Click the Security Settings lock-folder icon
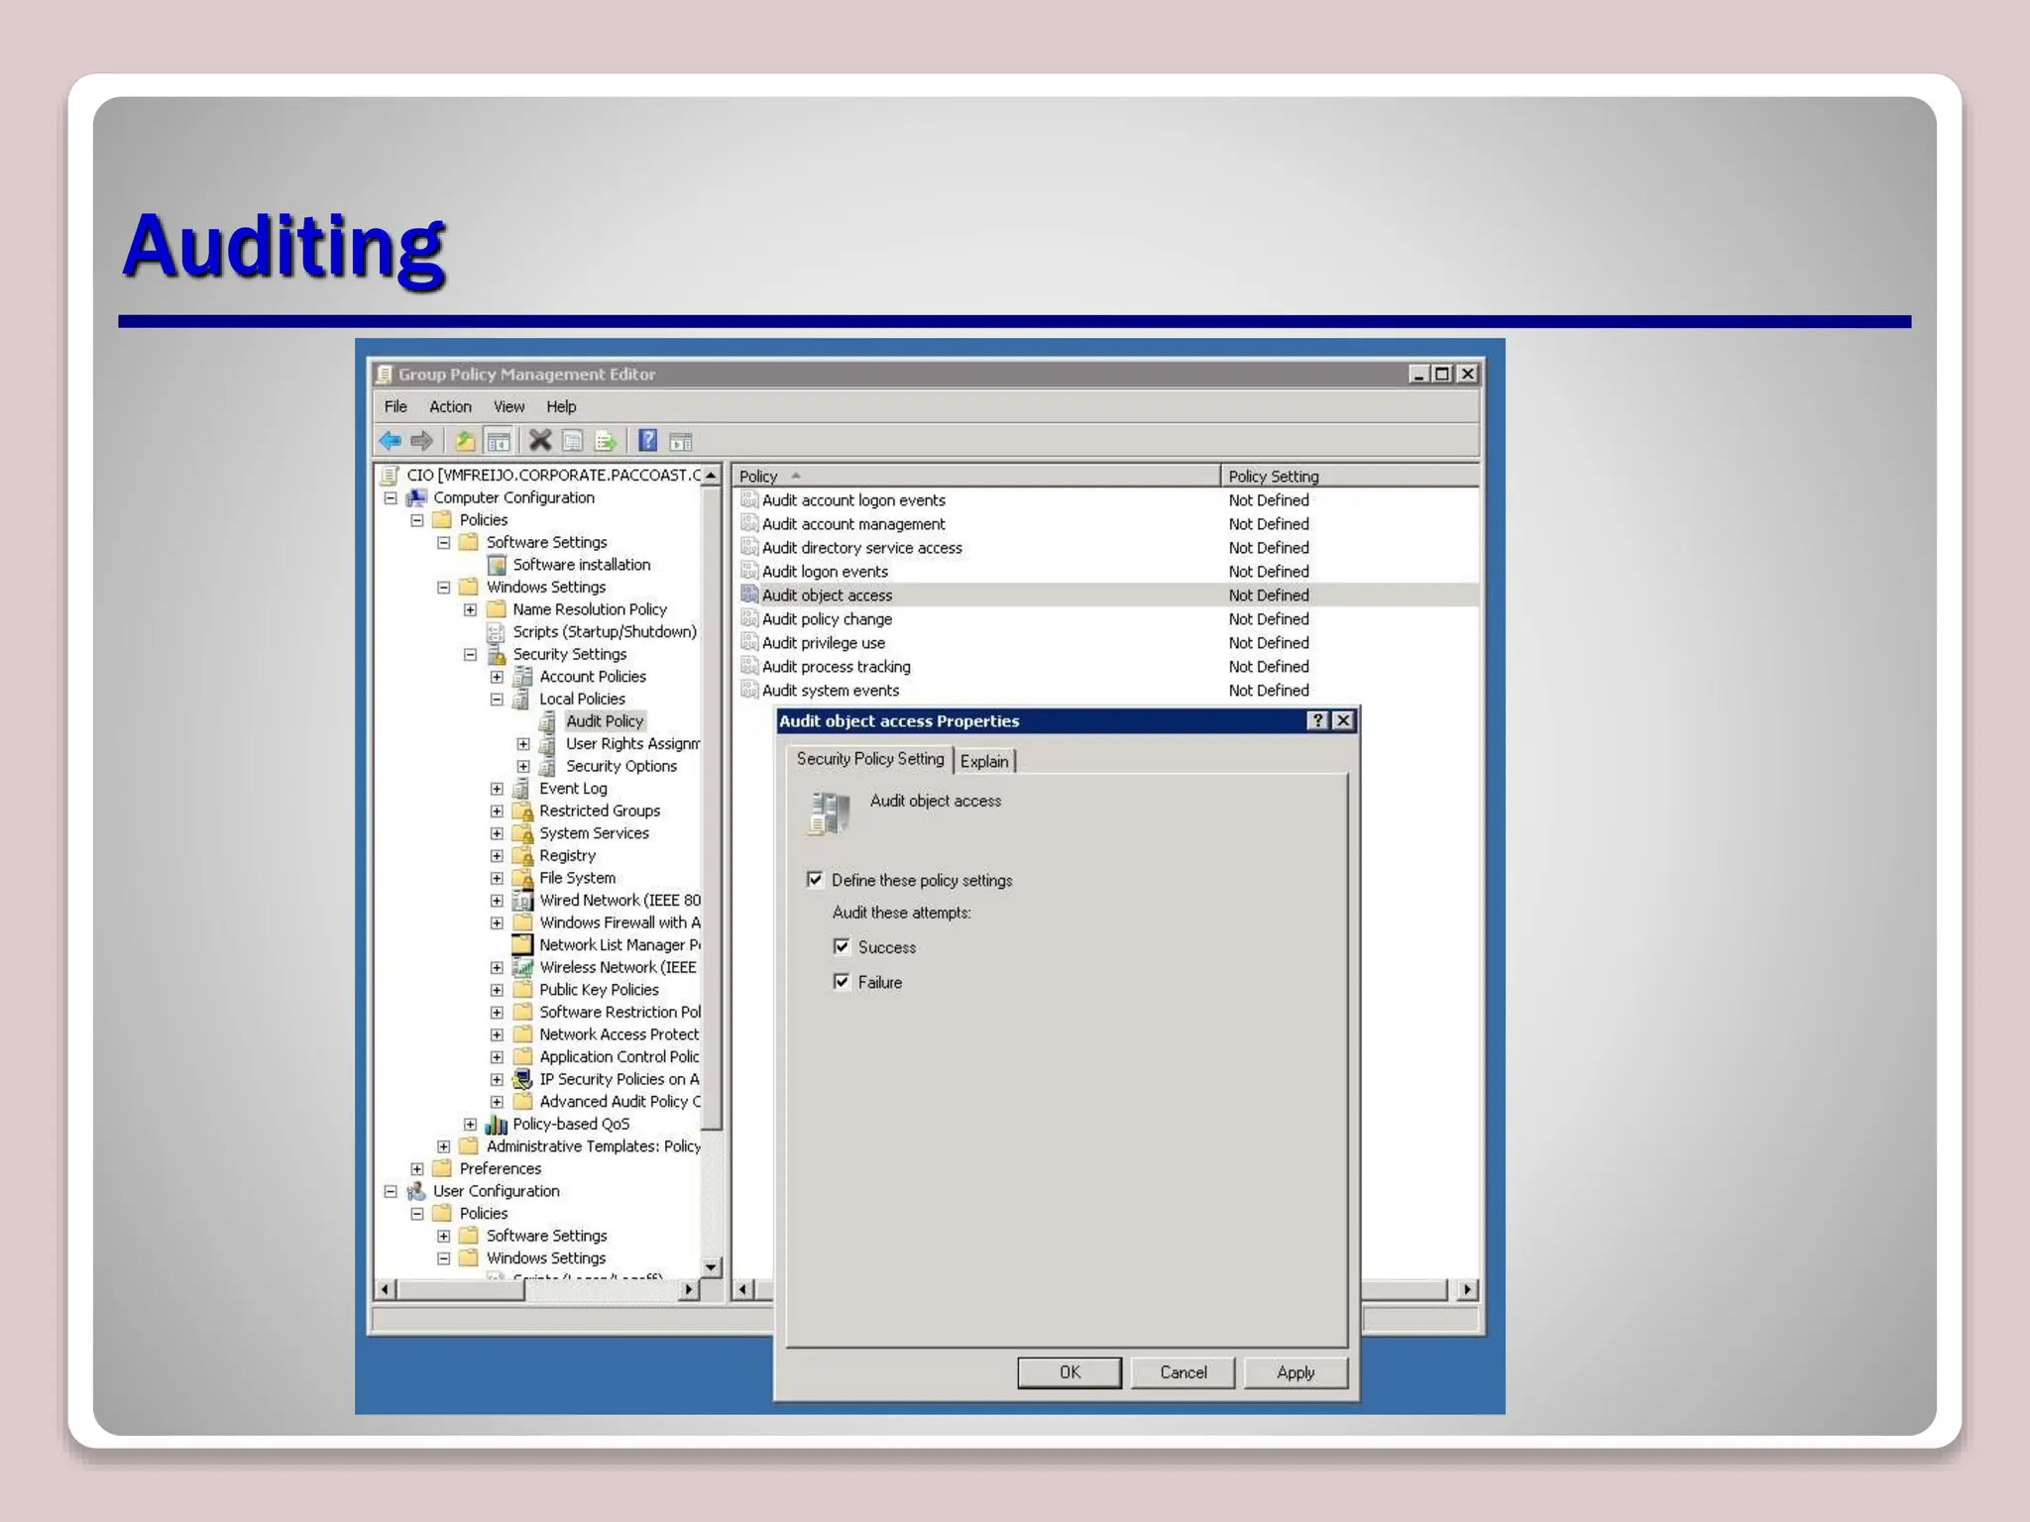 [497, 655]
